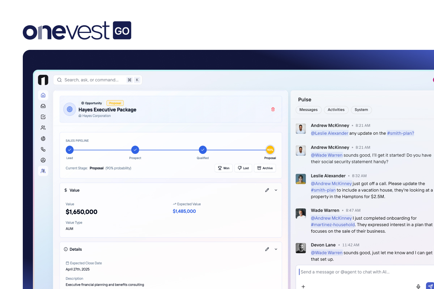This screenshot has width=434, height=289.
Task: Open the Inbox tray sidebar icon
Action: pos(43,106)
